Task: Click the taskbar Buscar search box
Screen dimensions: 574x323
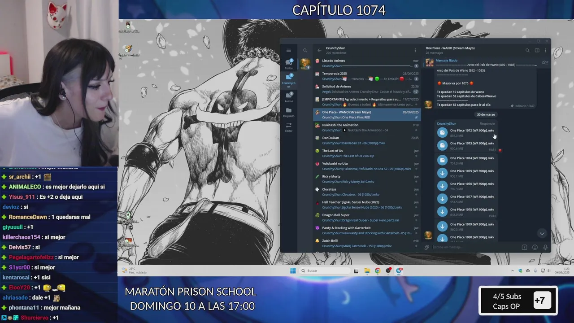Action: (x=325, y=271)
